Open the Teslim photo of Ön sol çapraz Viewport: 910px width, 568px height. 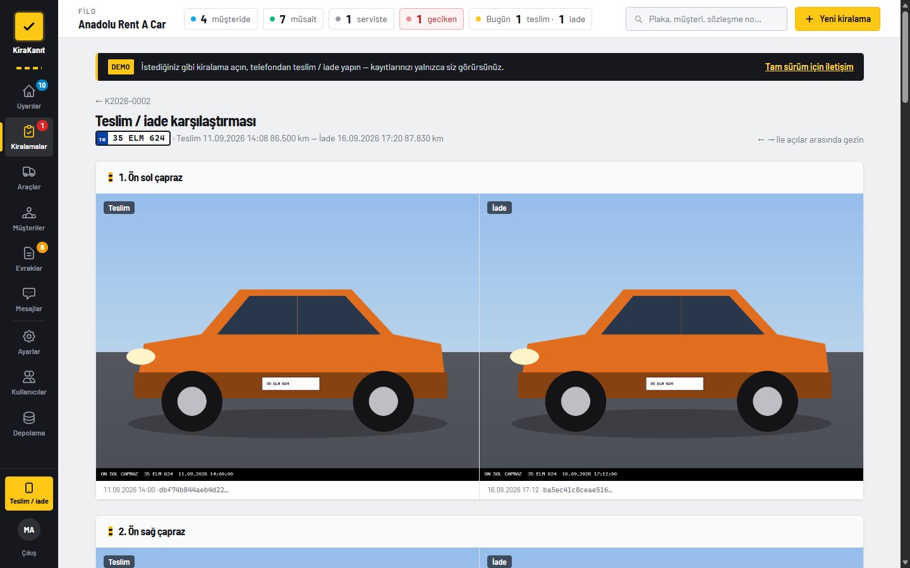click(288, 337)
